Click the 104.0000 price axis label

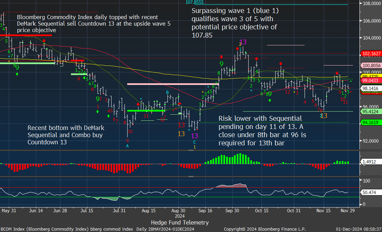pos(371,38)
